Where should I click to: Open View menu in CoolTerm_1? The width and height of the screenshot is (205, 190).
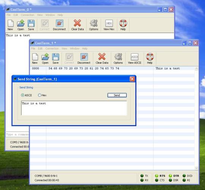click(x=64, y=49)
